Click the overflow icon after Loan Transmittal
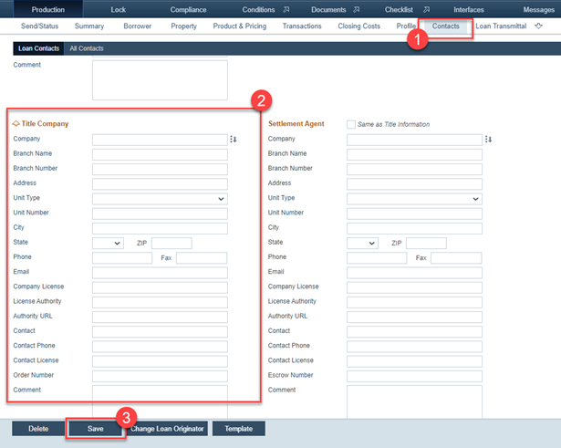 [537, 26]
